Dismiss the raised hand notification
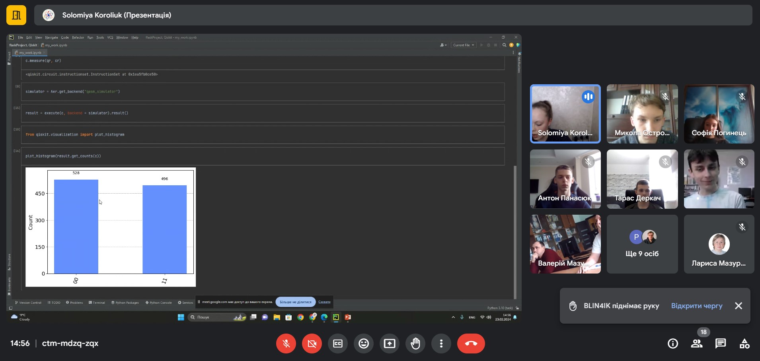The height and width of the screenshot is (361, 760). coord(739,306)
